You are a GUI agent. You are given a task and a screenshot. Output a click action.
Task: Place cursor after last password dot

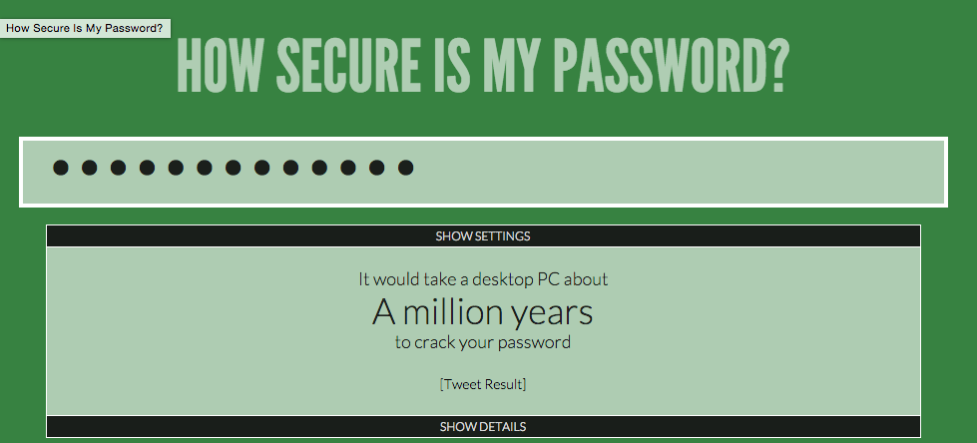pos(415,168)
